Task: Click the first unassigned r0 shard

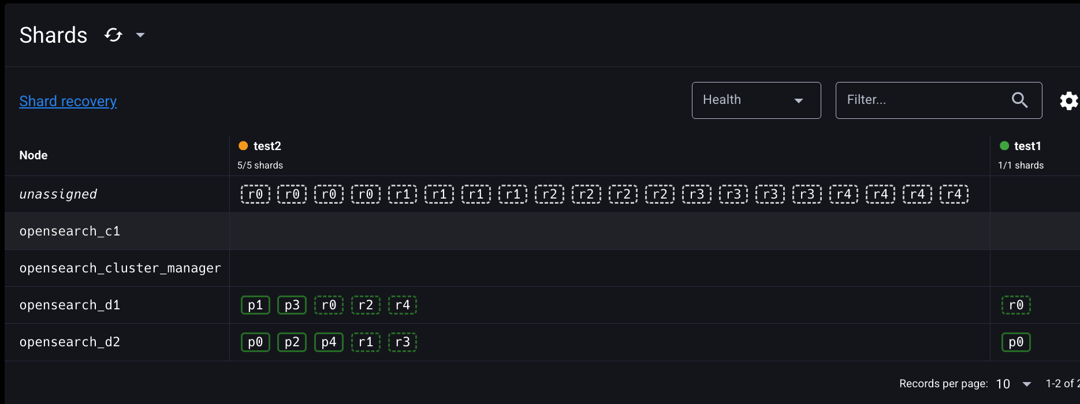Action: 255,194
